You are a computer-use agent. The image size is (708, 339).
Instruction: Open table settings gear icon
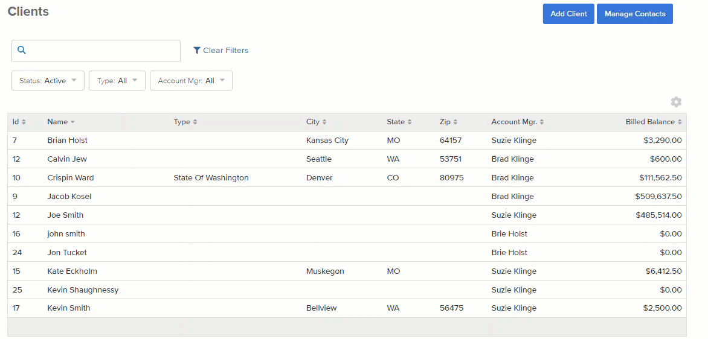[x=676, y=102]
